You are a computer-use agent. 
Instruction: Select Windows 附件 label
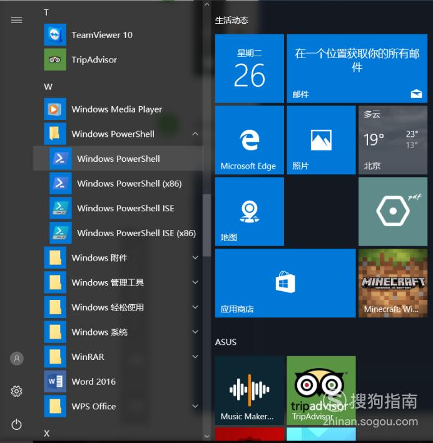pos(99,257)
